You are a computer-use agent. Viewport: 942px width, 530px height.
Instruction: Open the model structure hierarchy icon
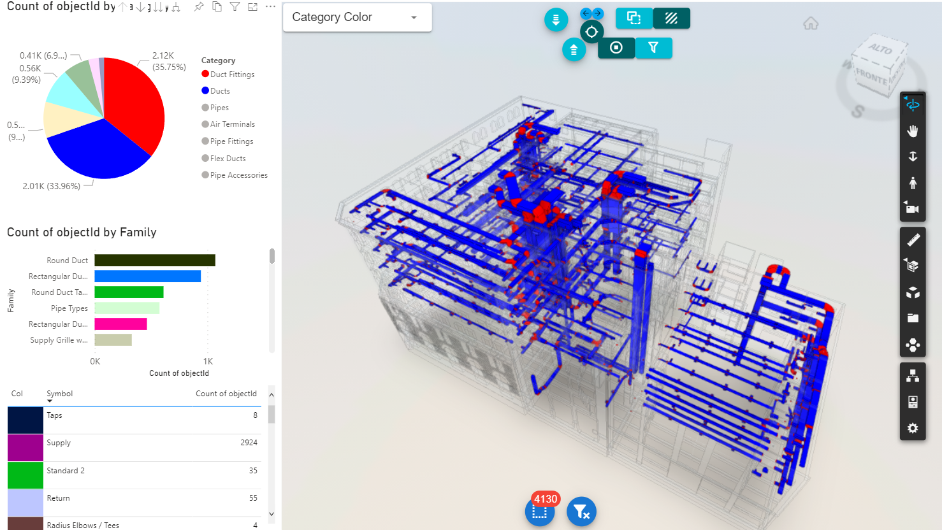tap(913, 376)
